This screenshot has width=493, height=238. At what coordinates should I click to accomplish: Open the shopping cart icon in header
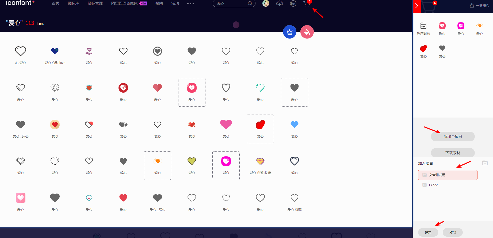[307, 4]
